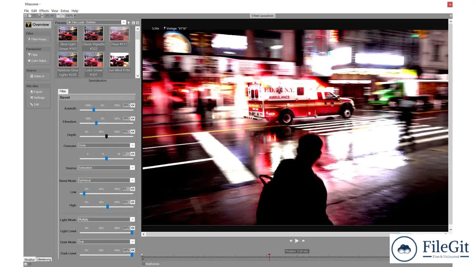Select Video A source
The height and width of the screenshot is (267, 476).
point(38,76)
